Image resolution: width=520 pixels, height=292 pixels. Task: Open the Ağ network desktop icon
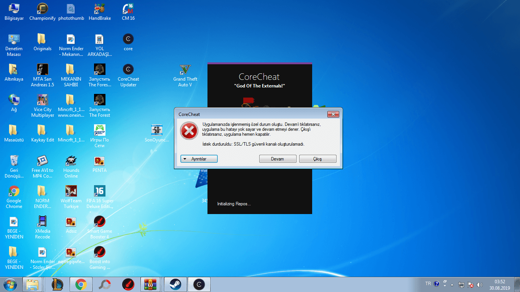[14, 103]
